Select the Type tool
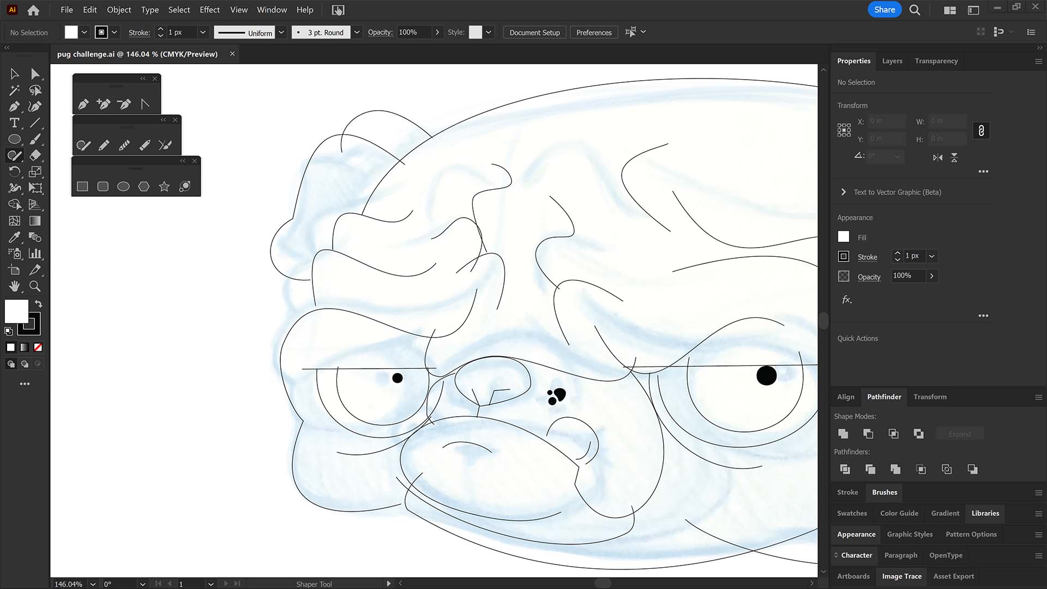 click(x=15, y=123)
